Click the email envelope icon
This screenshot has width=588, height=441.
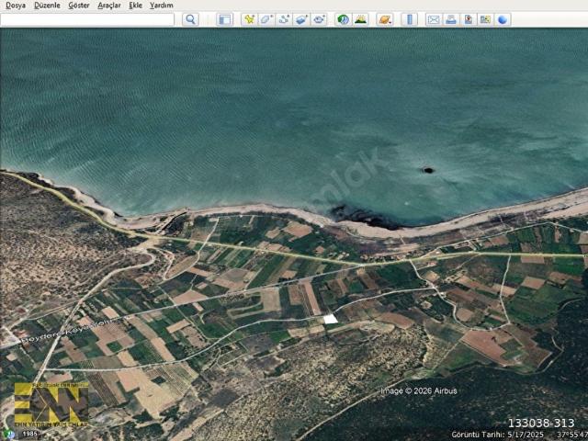(x=434, y=19)
